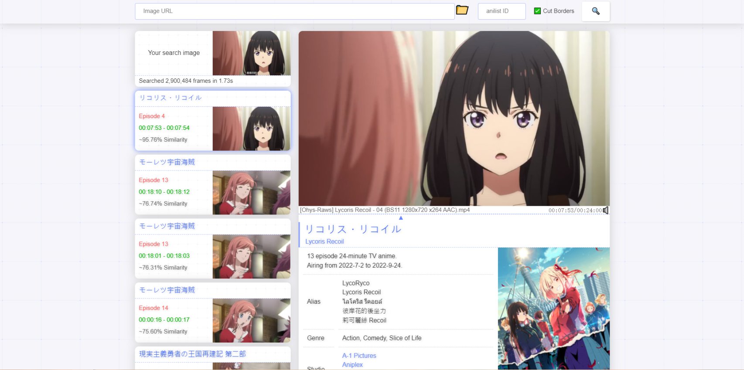
Task: Click the '莉可麗絲 Recoil' alias text
Action: coord(364,320)
